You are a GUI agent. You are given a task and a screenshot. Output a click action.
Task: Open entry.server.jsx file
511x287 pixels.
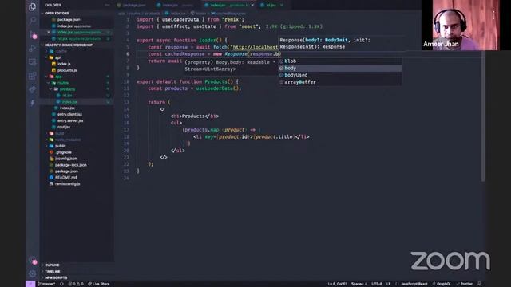[x=70, y=120]
